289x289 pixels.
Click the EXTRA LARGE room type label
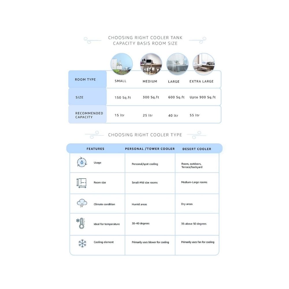[201, 81]
